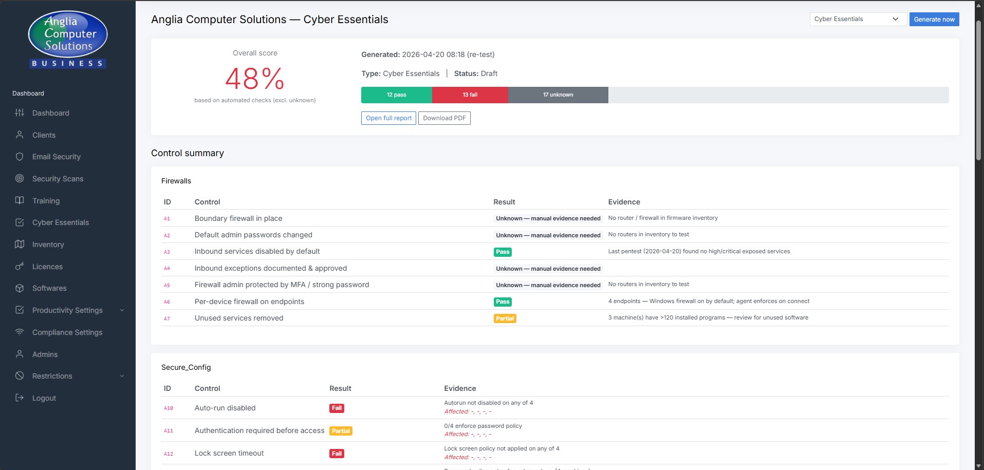Screen dimensions: 984x470
Task: Open Cyber Essentials via its checkmark icon
Action: point(20,222)
